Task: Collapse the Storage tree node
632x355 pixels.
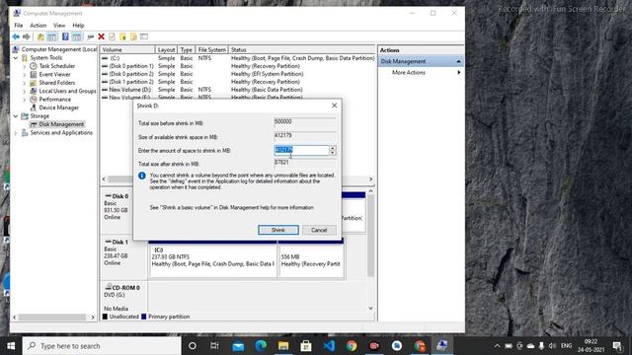Action: (x=16, y=116)
